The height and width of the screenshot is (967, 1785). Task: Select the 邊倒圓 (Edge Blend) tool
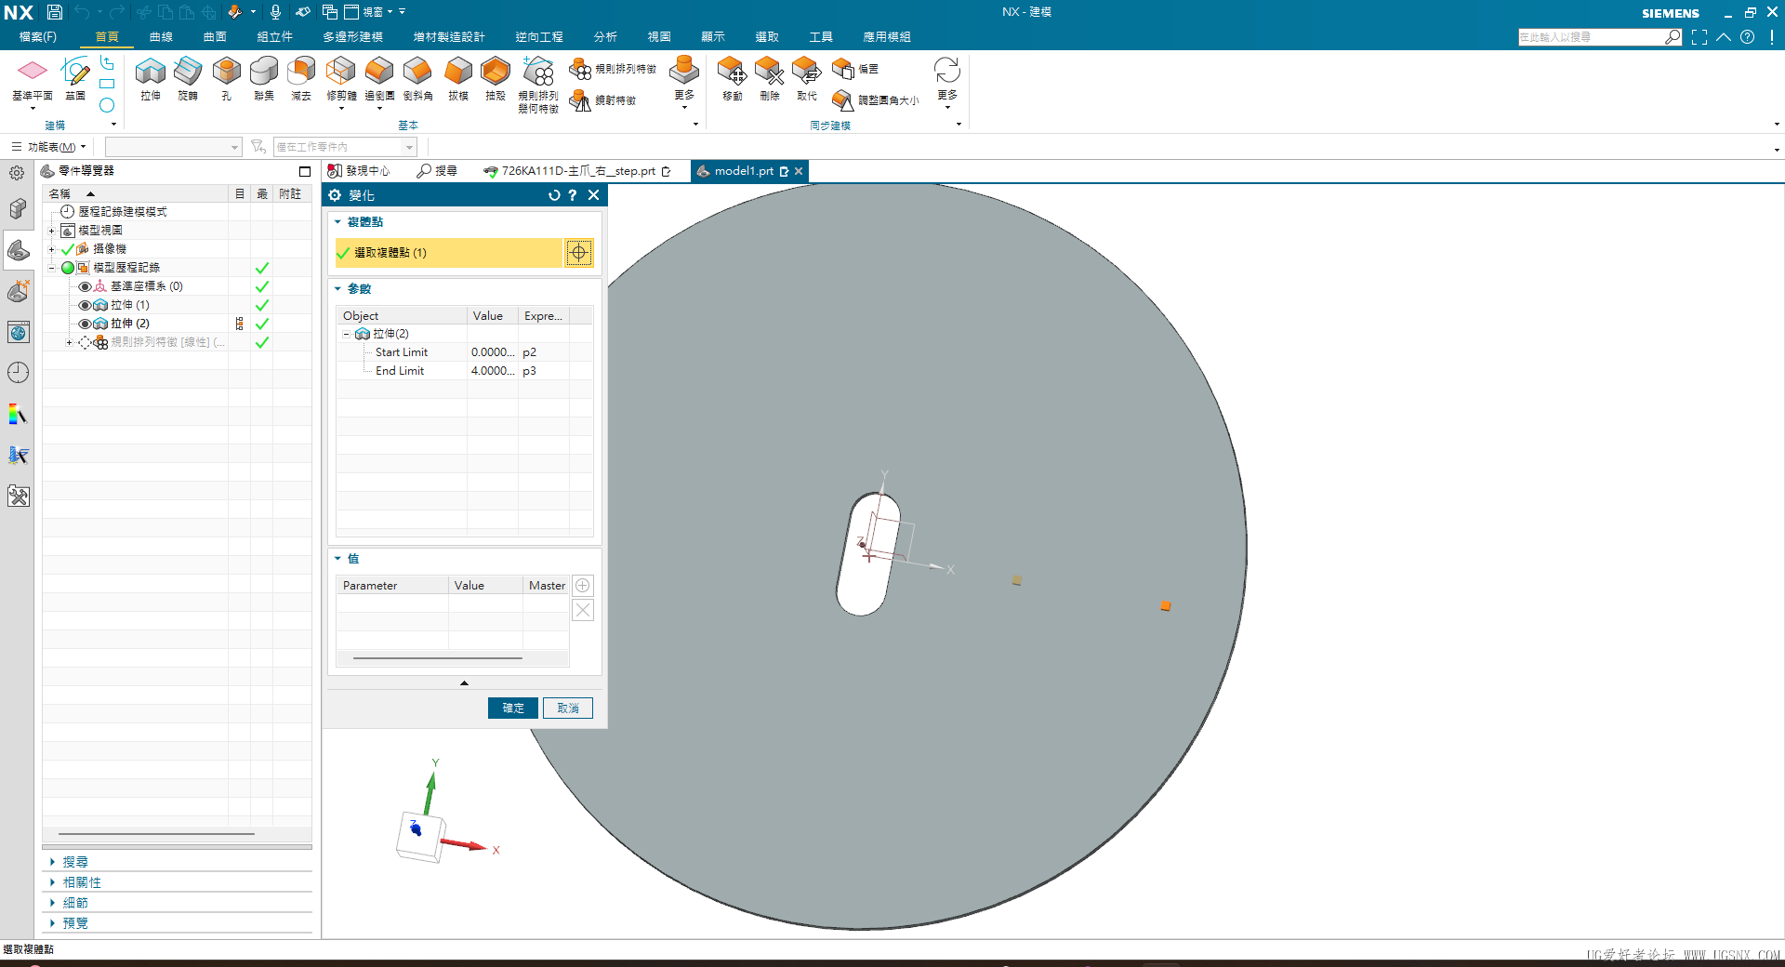[x=379, y=78]
